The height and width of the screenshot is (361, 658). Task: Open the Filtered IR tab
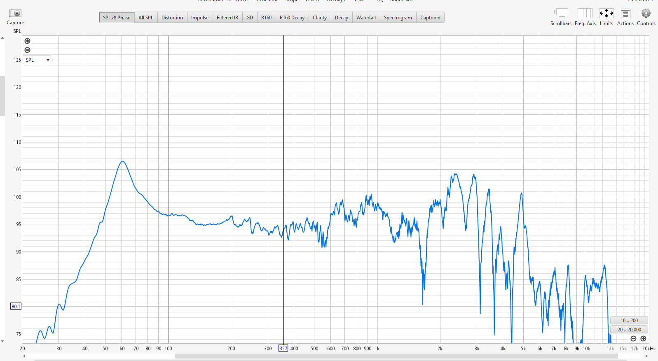tap(227, 17)
